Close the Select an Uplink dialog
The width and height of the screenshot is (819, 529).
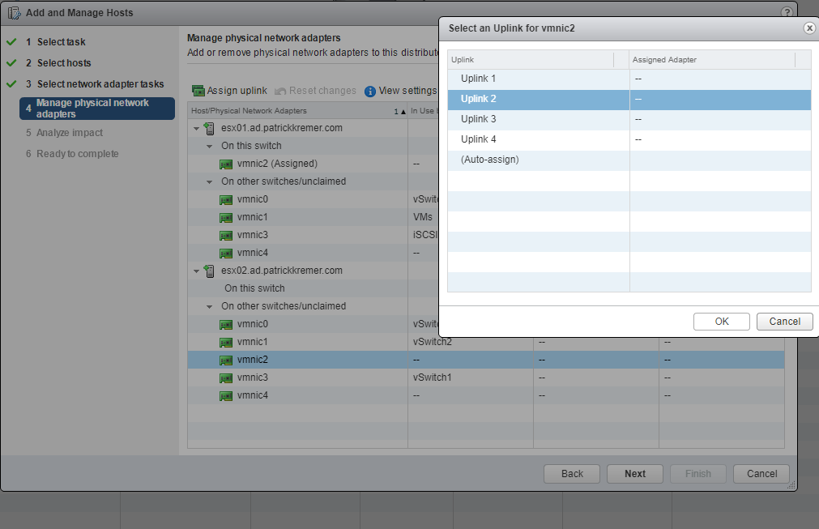pos(808,28)
